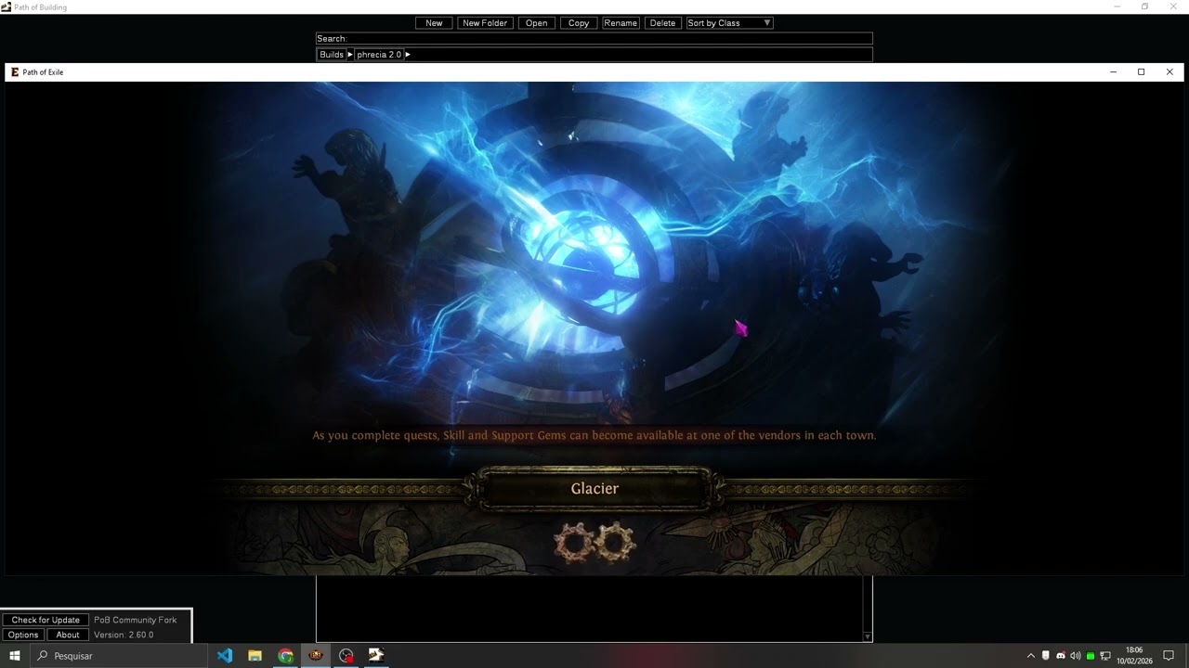The height and width of the screenshot is (668, 1189).
Task: Click the loading tip about Skill and Support Gems
Action: (x=594, y=435)
